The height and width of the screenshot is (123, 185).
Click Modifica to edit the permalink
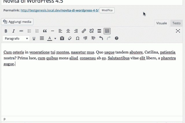pyautogui.click(x=107, y=10)
